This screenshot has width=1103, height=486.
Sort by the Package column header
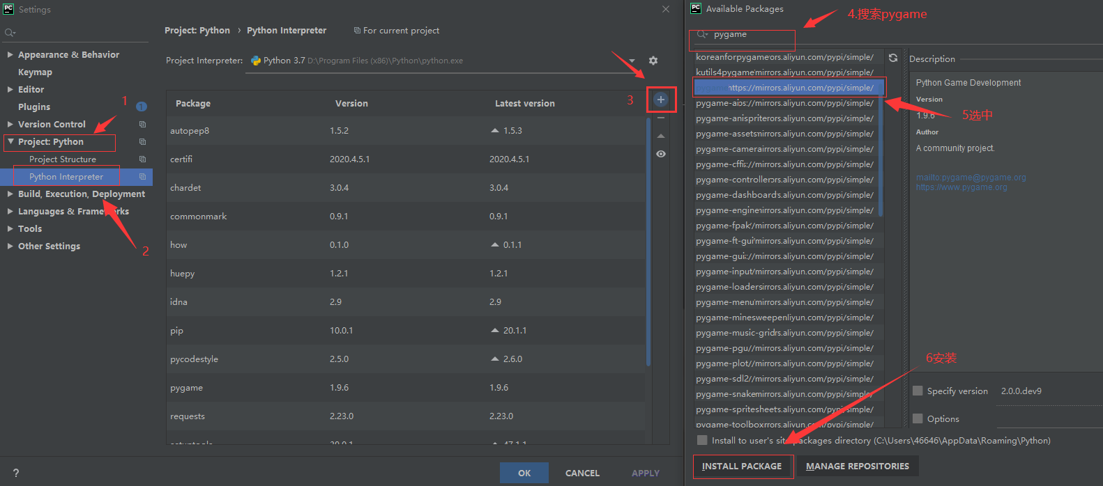pos(193,103)
